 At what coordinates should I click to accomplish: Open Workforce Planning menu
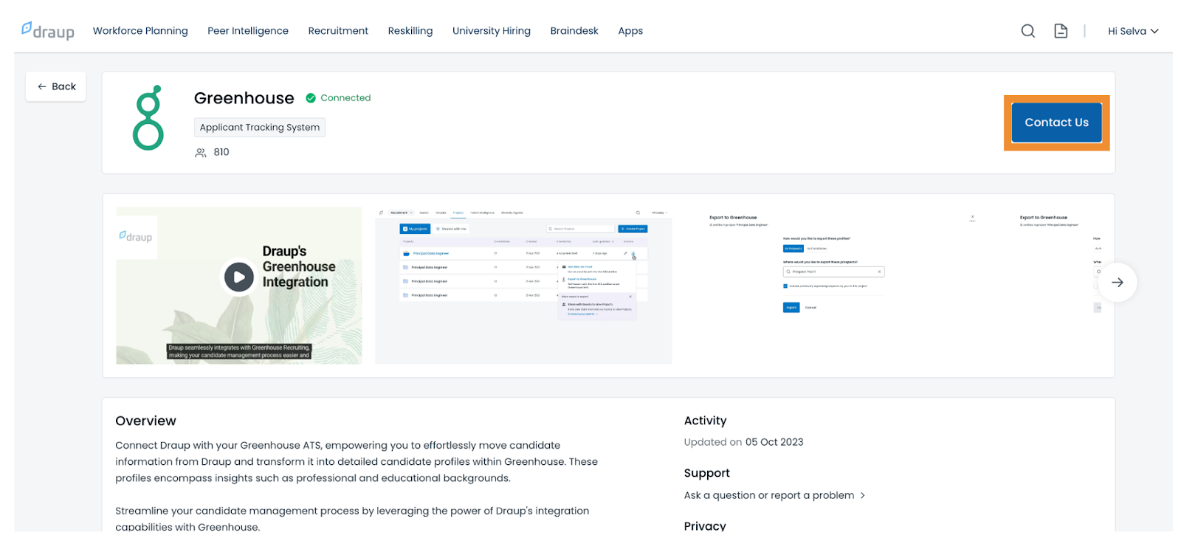pos(140,31)
